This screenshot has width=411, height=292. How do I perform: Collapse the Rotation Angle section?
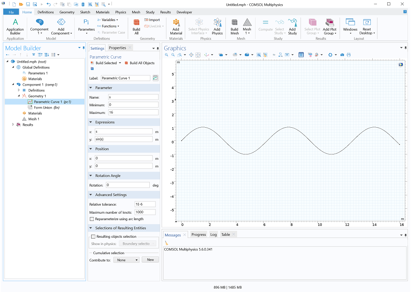(x=91, y=176)
